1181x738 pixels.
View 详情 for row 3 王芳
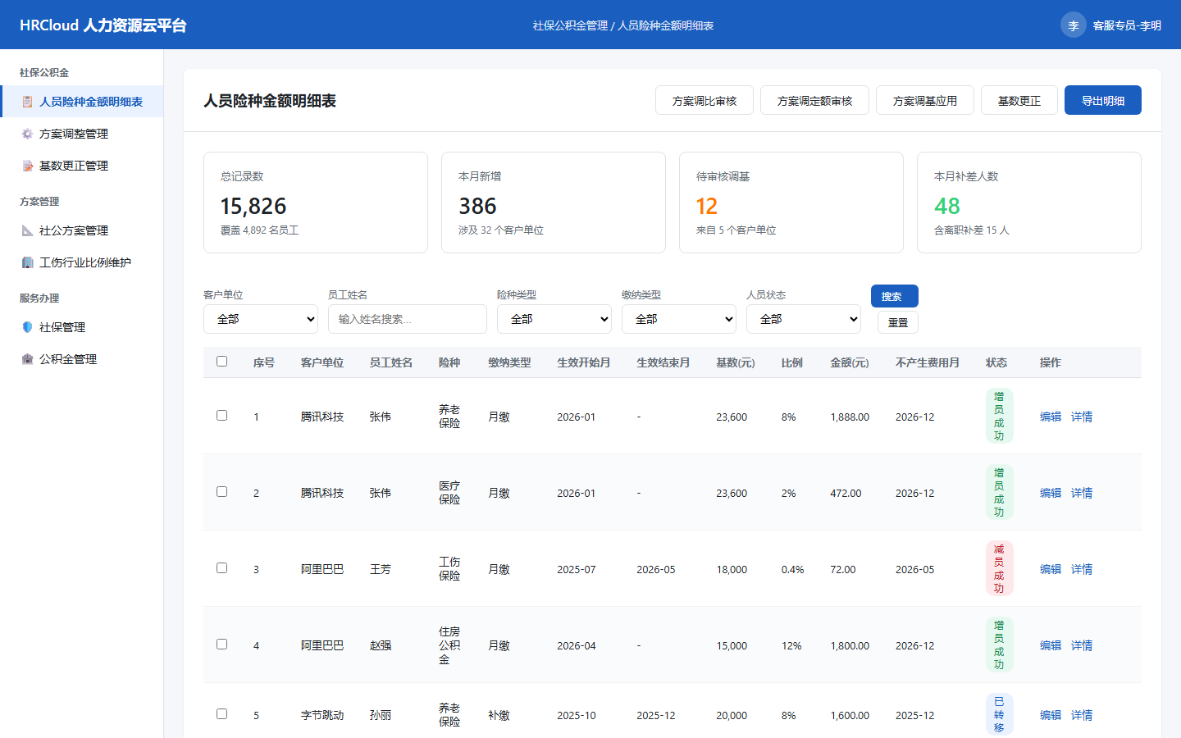tap(1082, 569)
